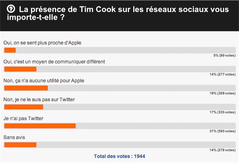Click "Total des votes : 1944" text
The height and width of the screenshot is (163, 239).
(x=119, y=156)
